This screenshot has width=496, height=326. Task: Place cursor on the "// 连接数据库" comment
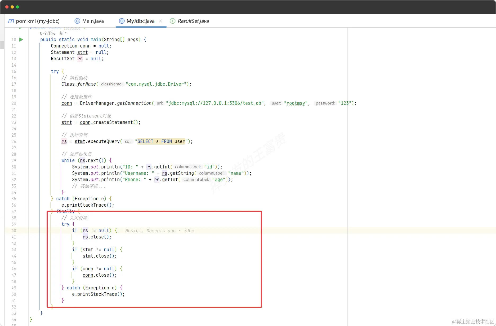(x=77, y=97)
